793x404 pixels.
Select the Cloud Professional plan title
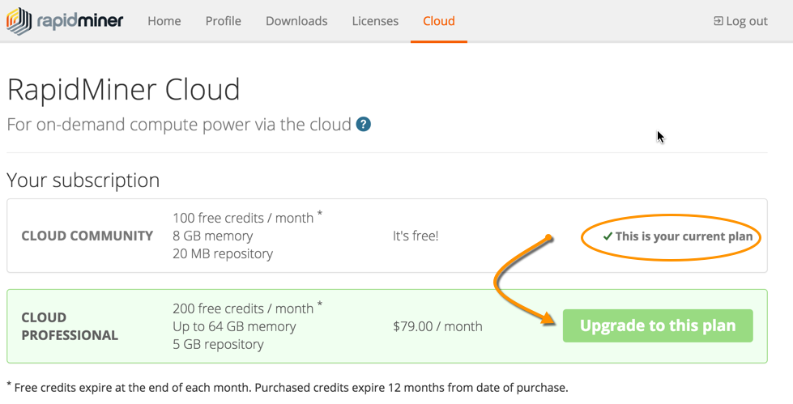(70, 326)
